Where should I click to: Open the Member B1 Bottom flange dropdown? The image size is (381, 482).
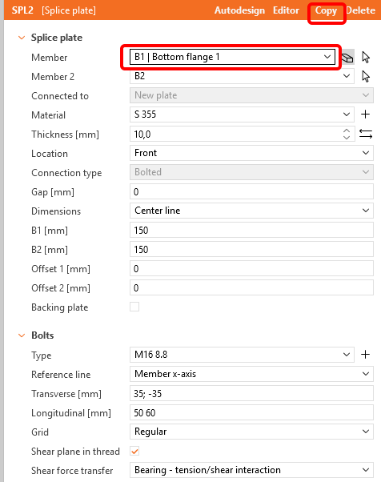[232, 57]
